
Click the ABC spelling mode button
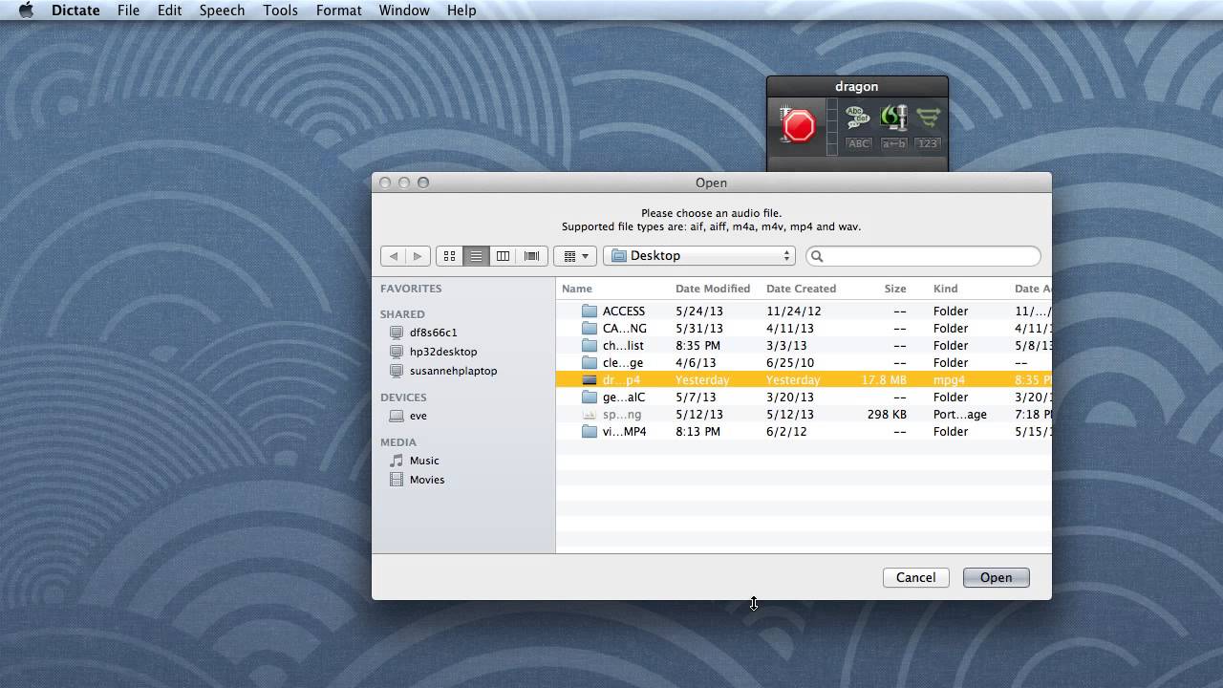[859, 143]
